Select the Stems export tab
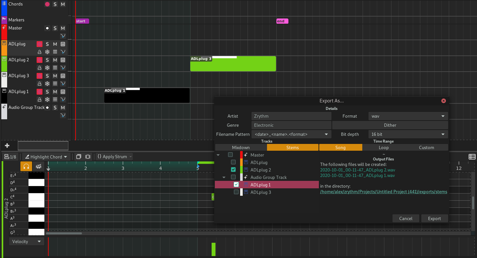477x258 pixels. (293, 147)
